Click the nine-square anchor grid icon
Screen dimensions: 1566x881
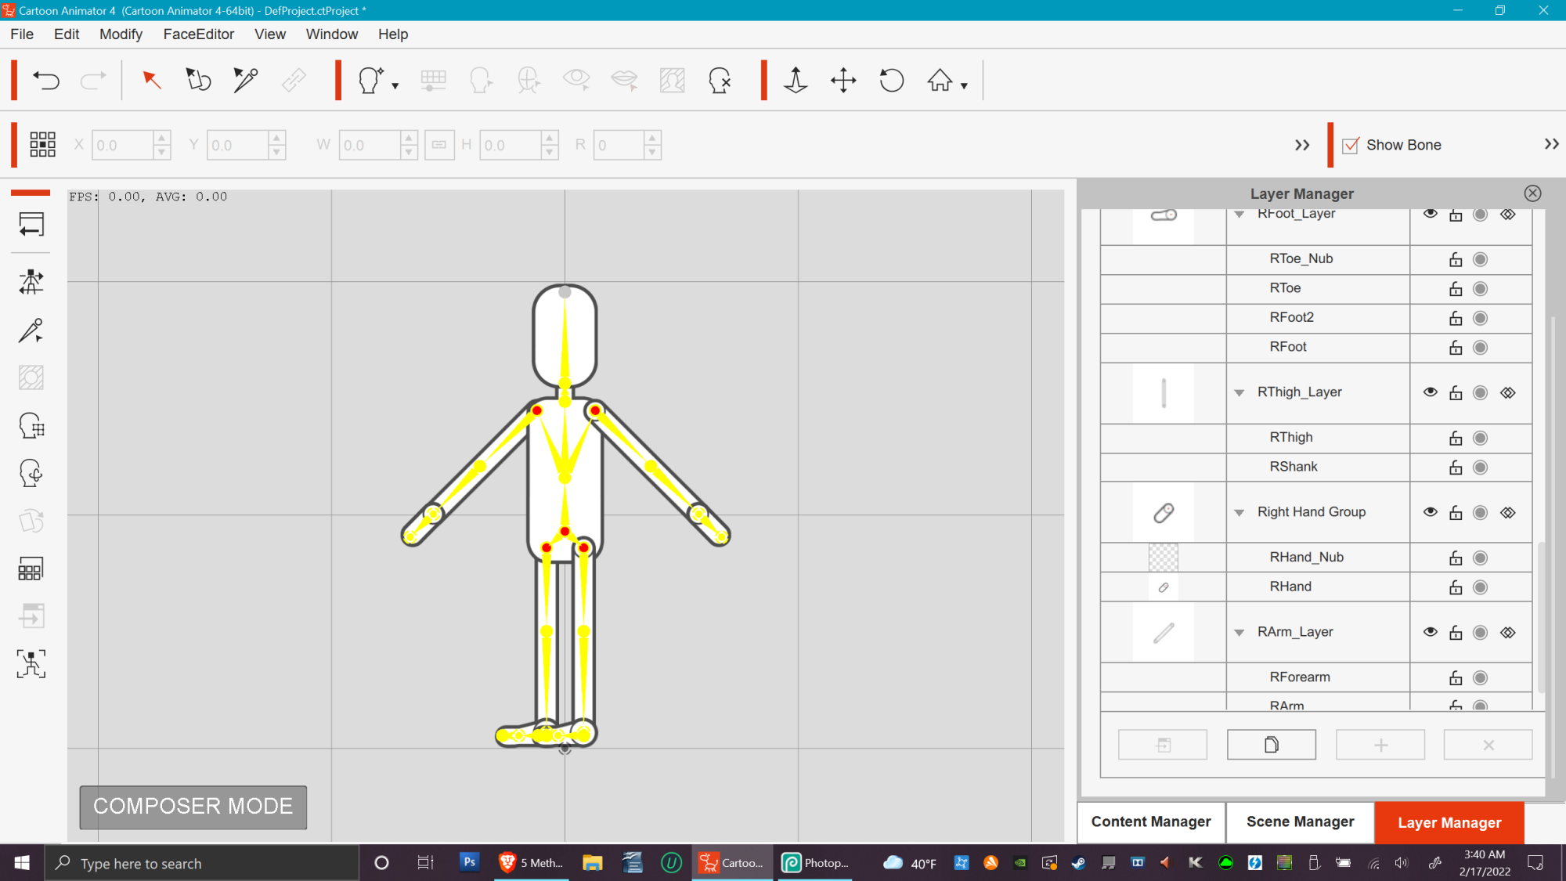[42, 144]
